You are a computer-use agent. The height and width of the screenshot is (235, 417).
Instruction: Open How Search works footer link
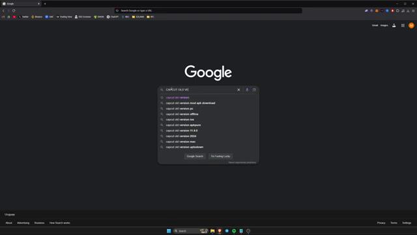(59, 223)
